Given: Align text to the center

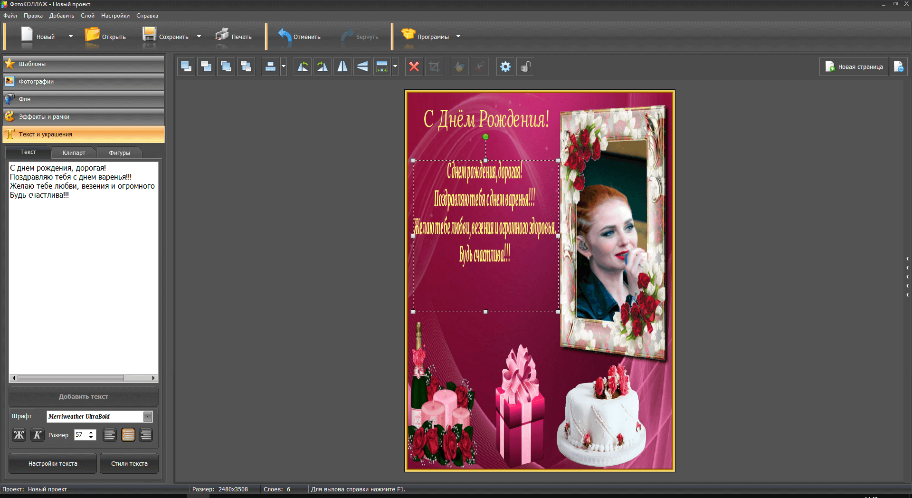Looking at the screenshot, I should (128, 435).
